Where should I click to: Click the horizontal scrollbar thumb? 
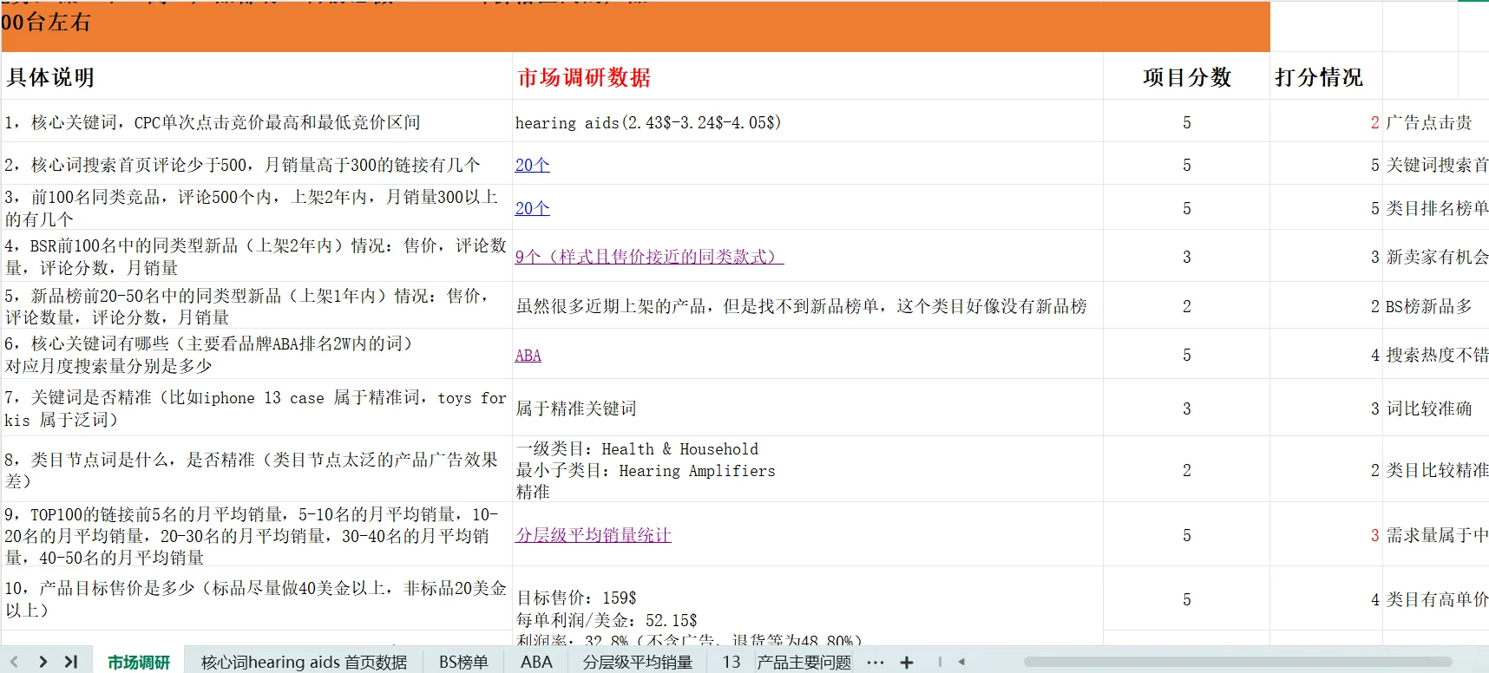point(1237,662)
